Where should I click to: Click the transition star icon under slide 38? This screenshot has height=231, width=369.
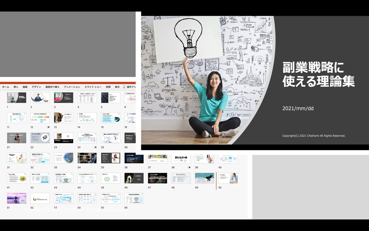[189, 167]
